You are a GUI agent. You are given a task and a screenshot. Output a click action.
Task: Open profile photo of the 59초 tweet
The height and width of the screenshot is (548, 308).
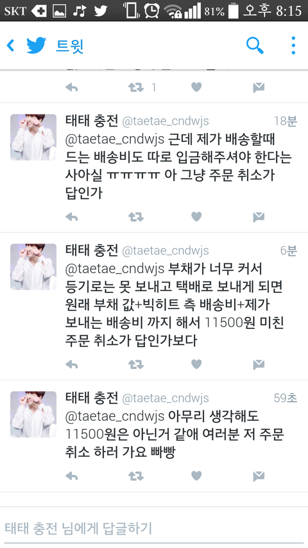[33, 414]
